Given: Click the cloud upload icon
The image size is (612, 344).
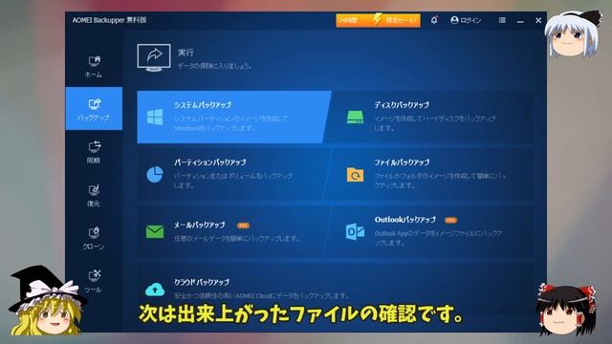Looking at the screenshot, I should [x=155, y=290].
